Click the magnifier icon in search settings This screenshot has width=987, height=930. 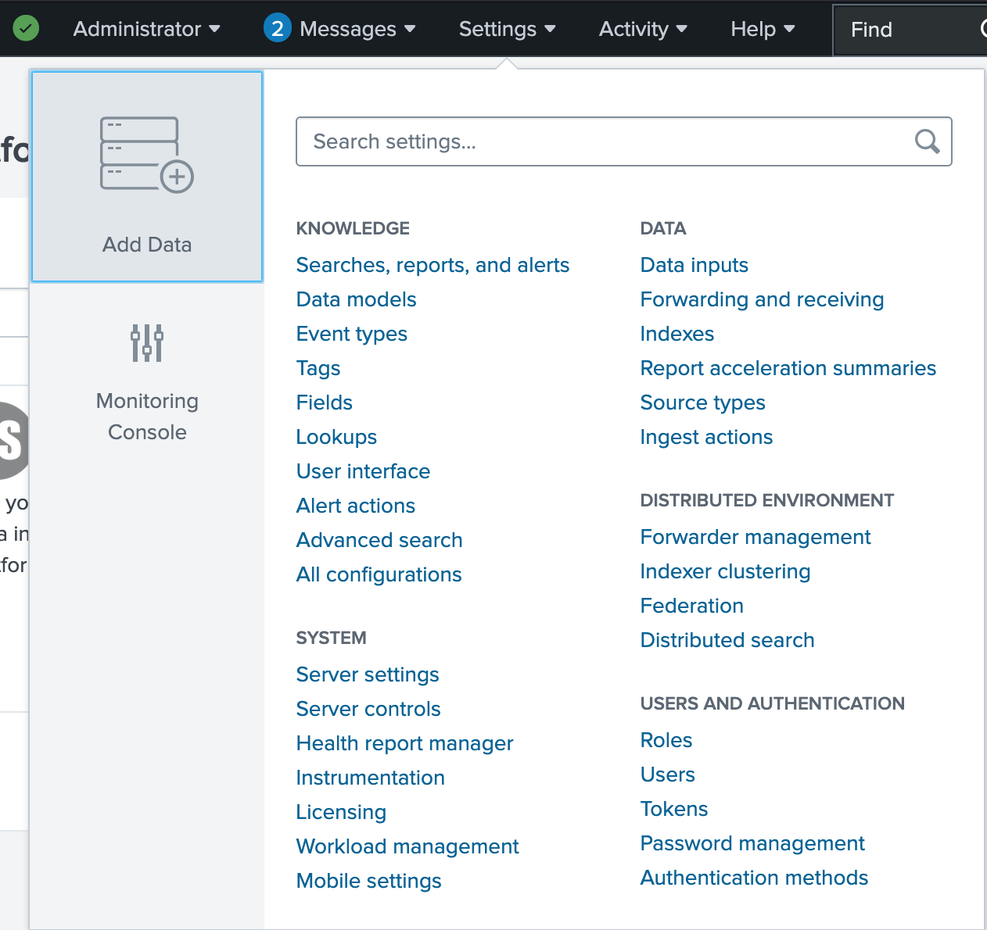(927, 141)
